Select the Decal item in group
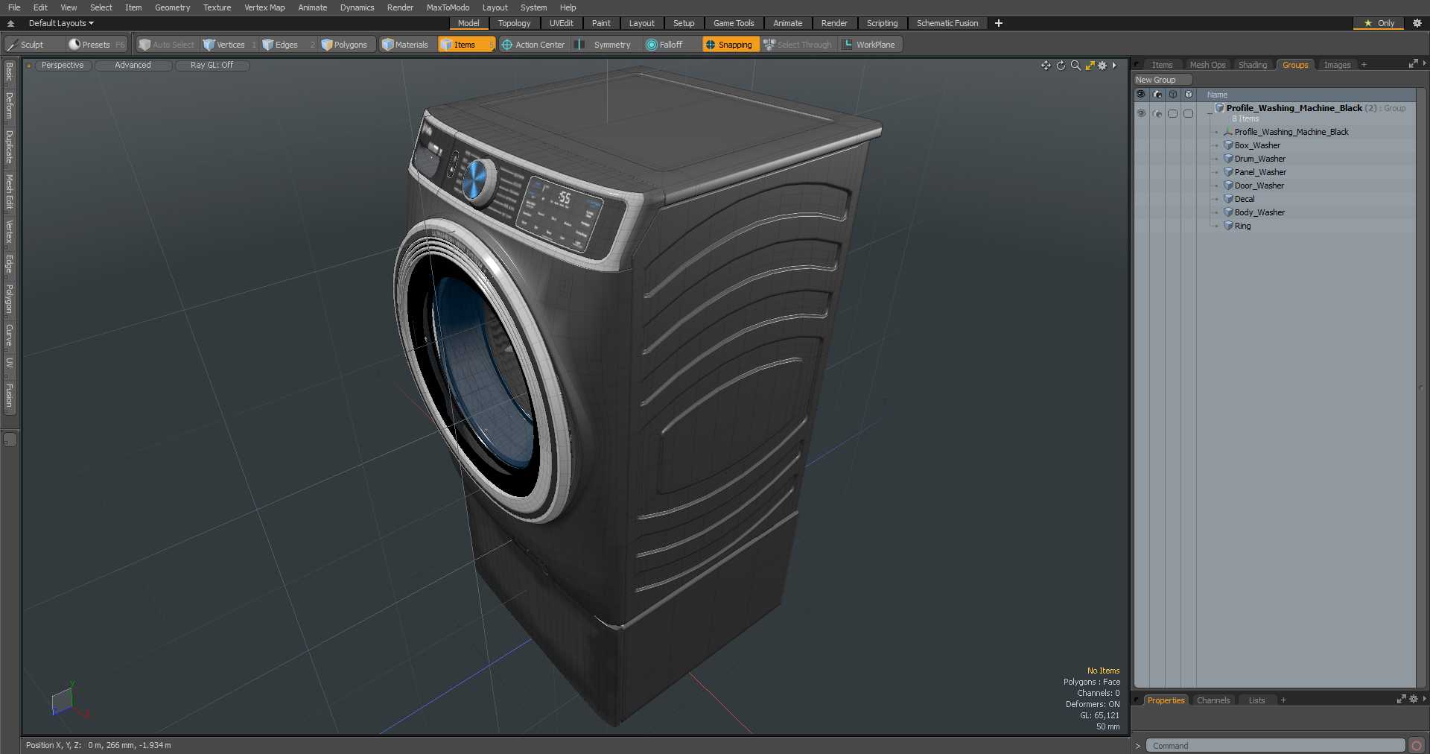 point(1245,199)
